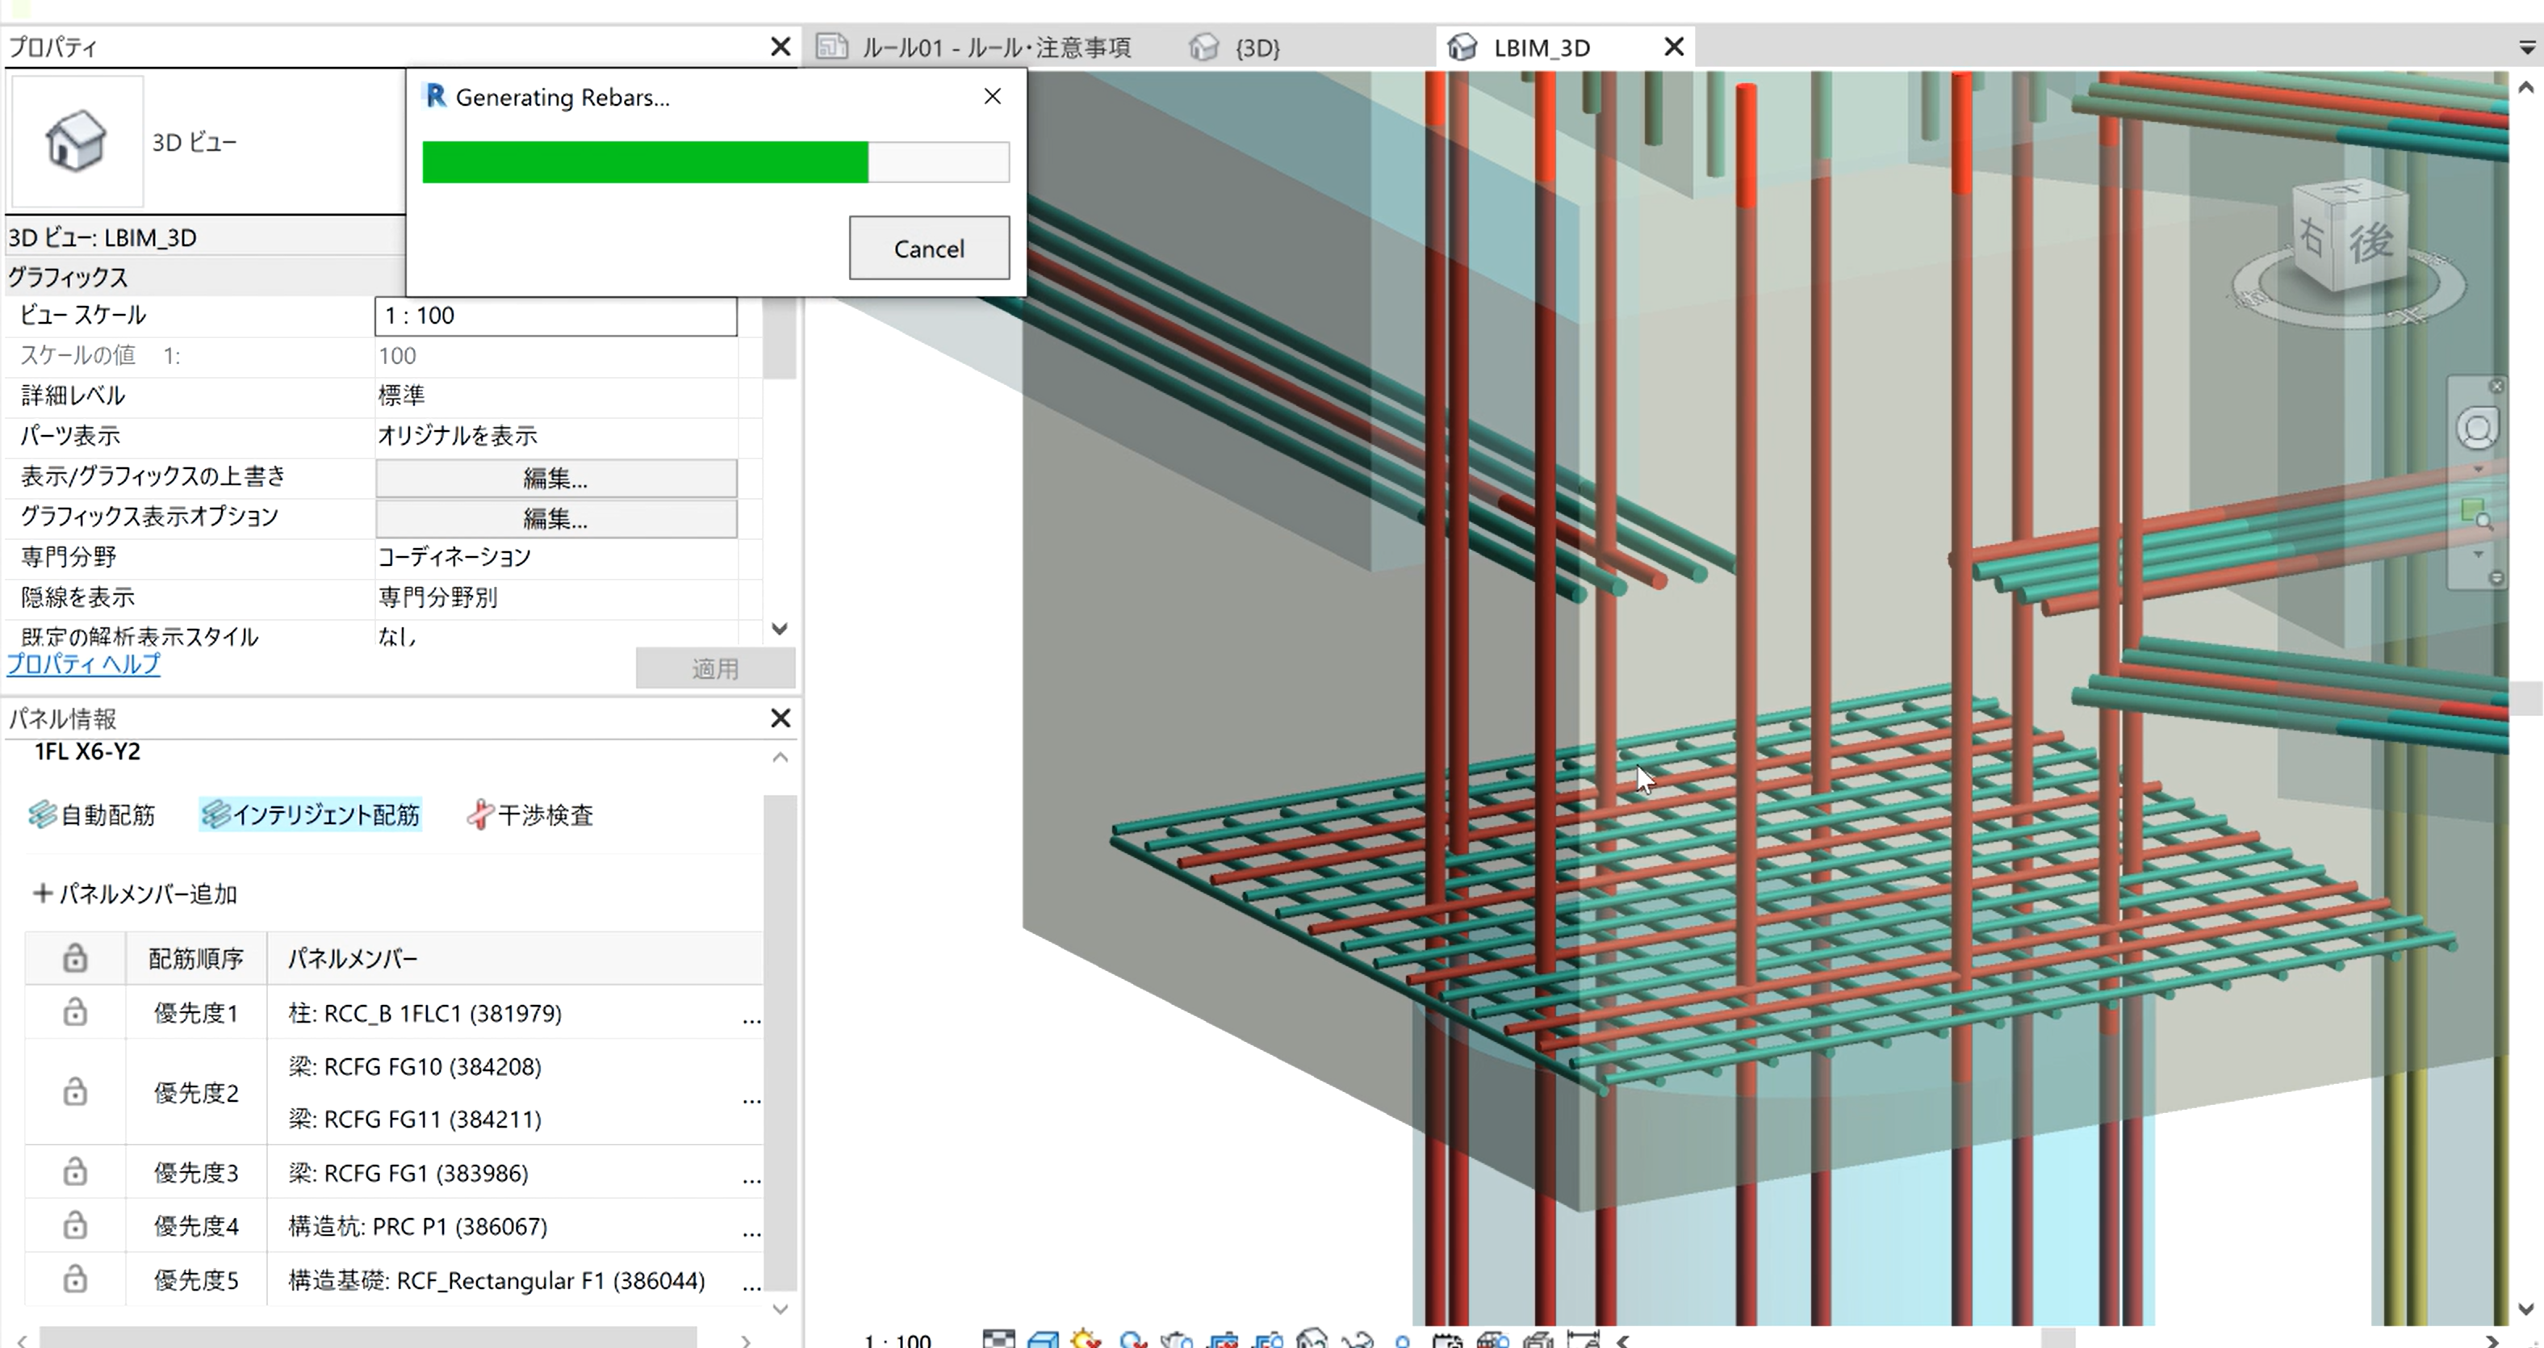Click the 後 face of ViewCube
Viewport: 2544px width, 1348px height.
click(x=2370, y=242)
